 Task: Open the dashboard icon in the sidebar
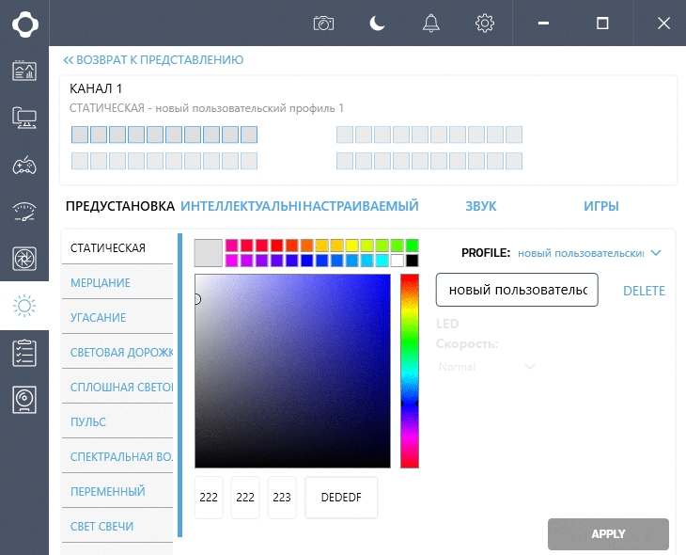point(24,71)
